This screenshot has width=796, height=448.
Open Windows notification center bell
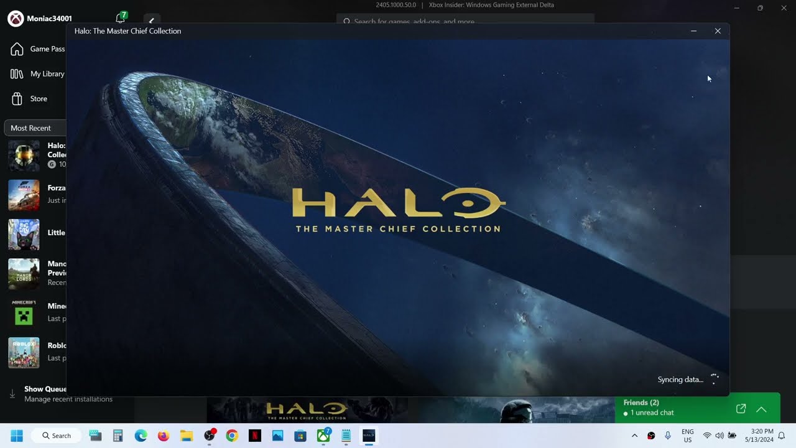782,436
